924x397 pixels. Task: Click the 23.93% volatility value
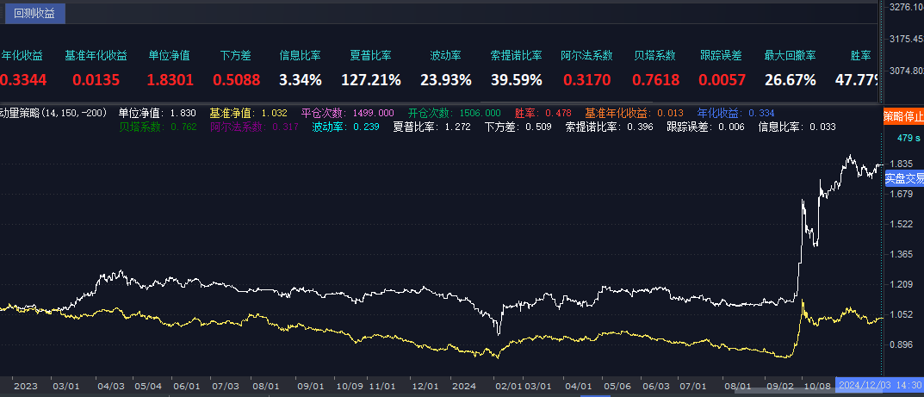446,80
